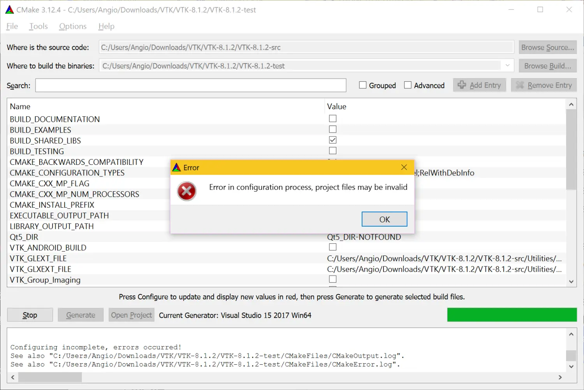This screenshot has width=584, height=390.
Task: Click output log scroll right arrow
Action: [x=560, y=377]
